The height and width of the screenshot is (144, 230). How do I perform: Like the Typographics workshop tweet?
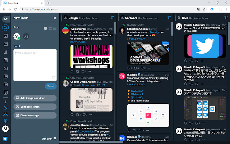pyautogui.click(x=84, y=72)
